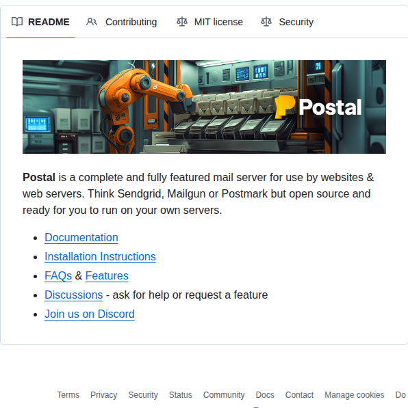Open the Documentation link

click(x=81, y=238)
